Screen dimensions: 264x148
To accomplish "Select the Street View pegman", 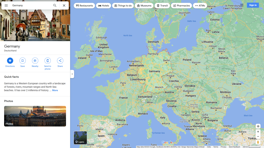I will pos(258,142).
